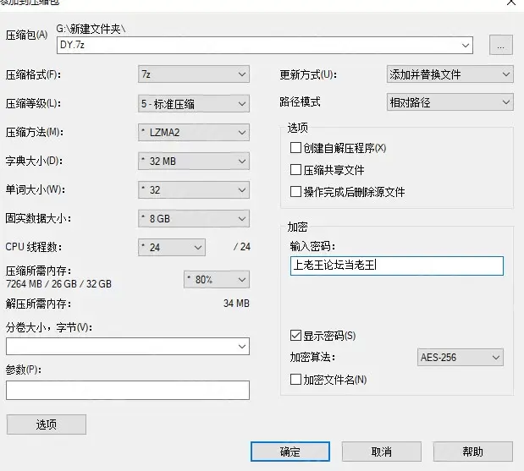The width and height of the screenshot is (524, 471).
Task: Enable 加密文件名 checkbox
Action: click(295, 380)
